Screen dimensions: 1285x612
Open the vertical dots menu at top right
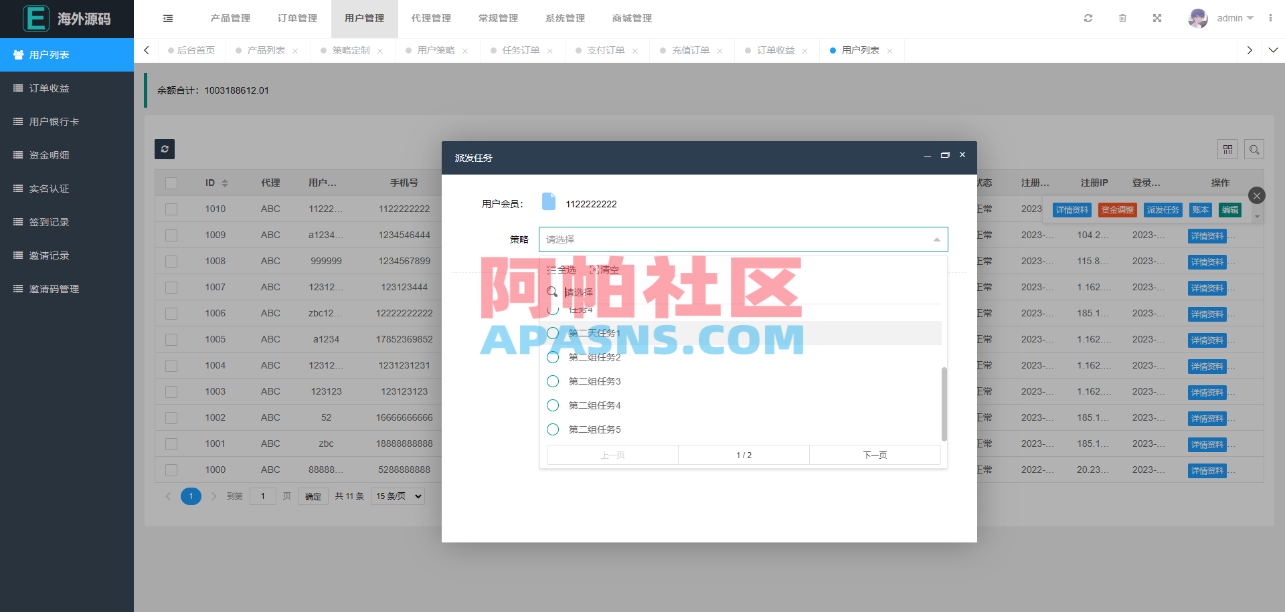point(1271,18)
